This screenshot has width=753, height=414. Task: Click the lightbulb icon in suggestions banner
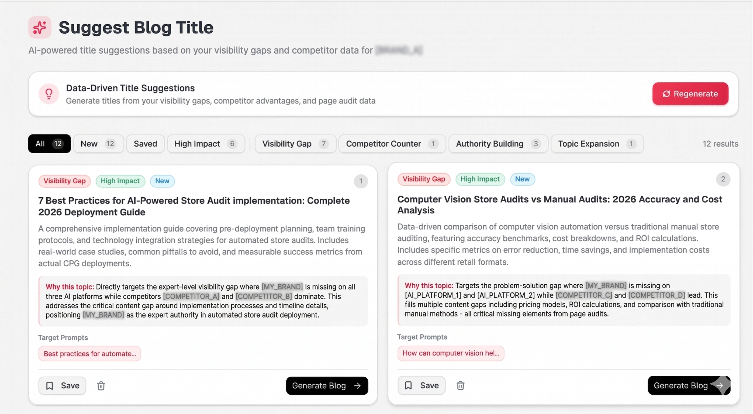[x=49, y=94]
